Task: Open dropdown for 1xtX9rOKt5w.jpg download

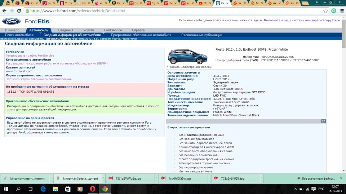Action: tap(209, 179)
